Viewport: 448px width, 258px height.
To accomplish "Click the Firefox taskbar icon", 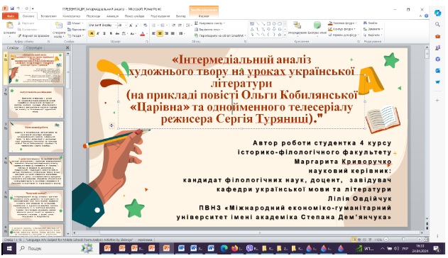I will [235, 249].
